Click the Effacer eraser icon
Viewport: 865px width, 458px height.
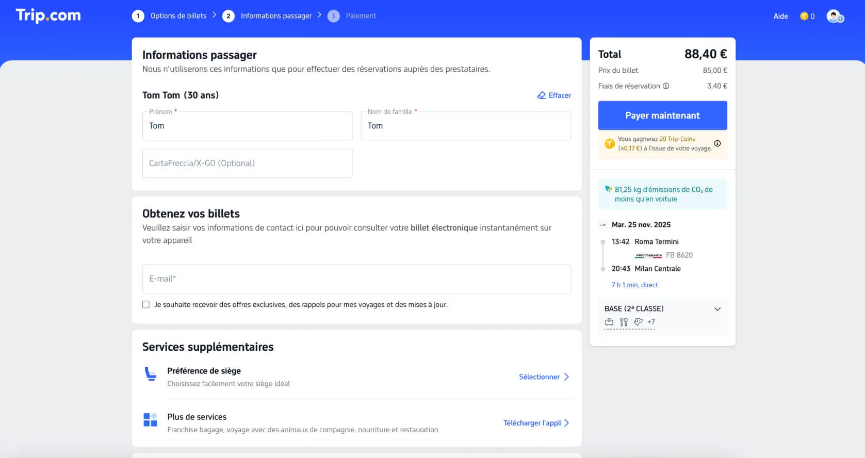pos(542,95)
